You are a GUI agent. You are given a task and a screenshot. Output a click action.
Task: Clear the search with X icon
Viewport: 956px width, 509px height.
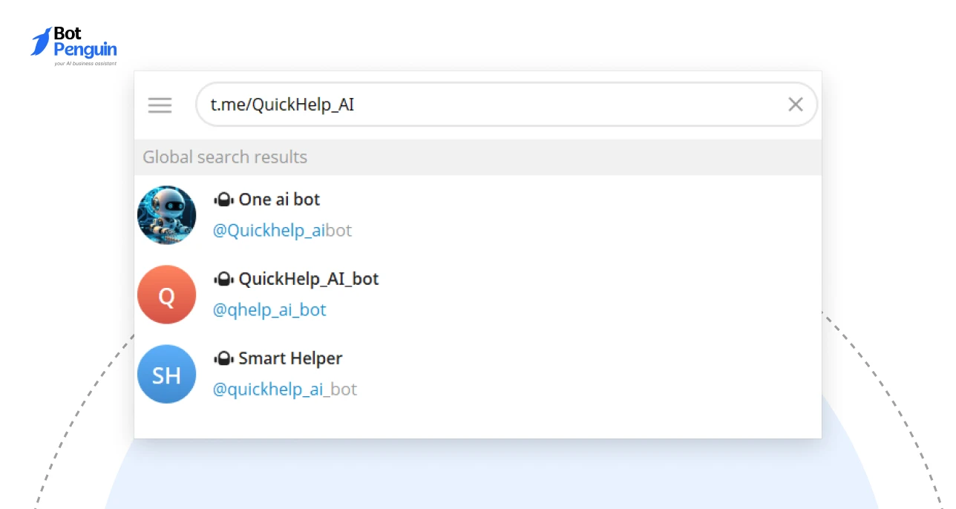pyautogui.click(x=796, y=105)
